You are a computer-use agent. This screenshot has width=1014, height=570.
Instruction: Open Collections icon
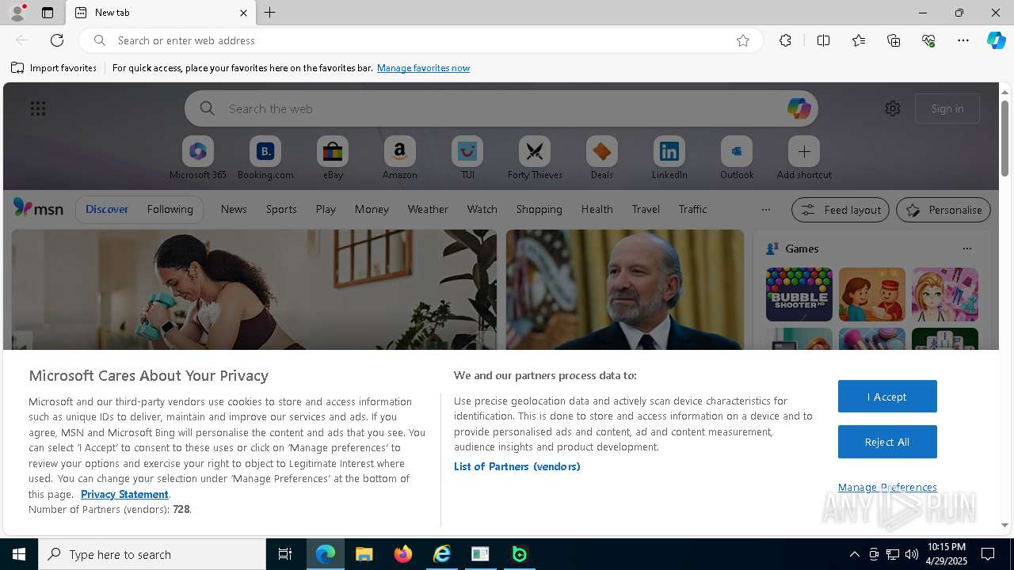click(894, 40)
